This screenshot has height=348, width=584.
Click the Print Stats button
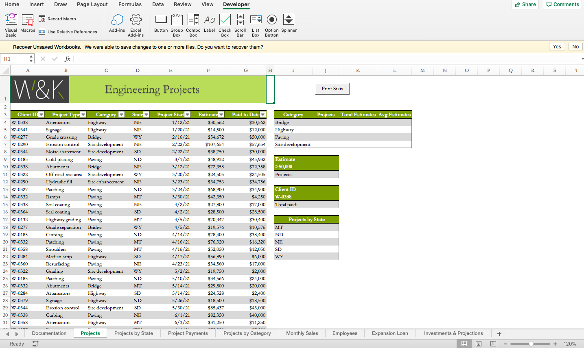click(332, 89)
